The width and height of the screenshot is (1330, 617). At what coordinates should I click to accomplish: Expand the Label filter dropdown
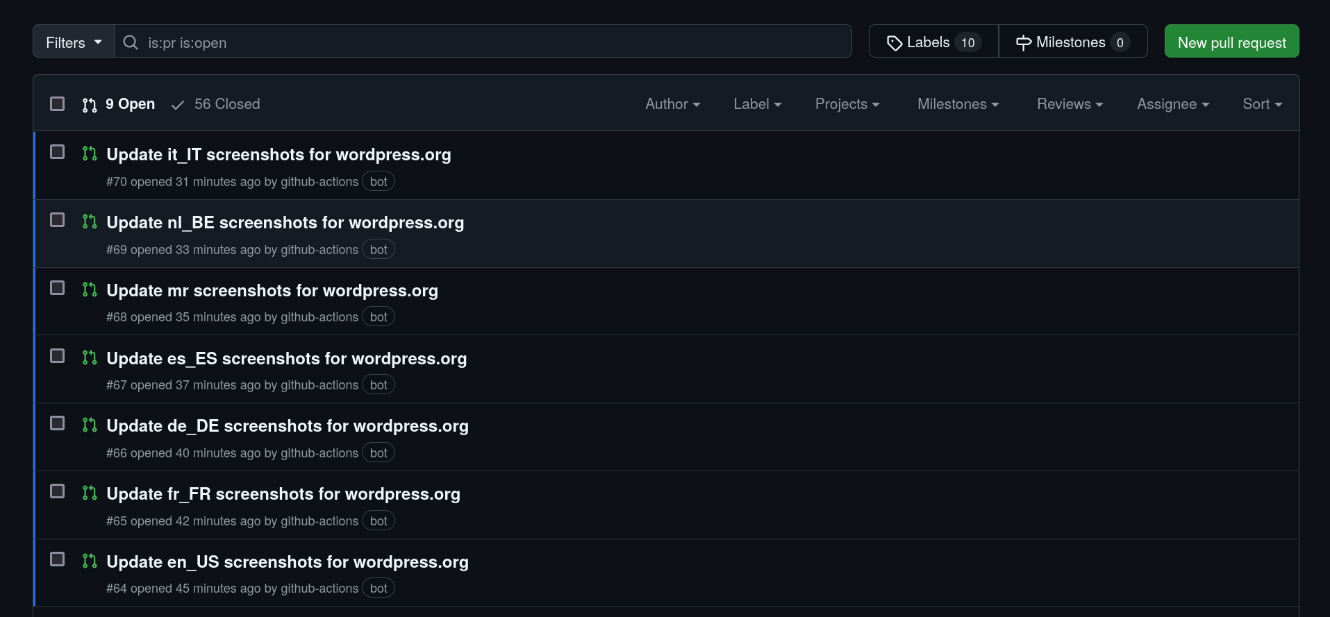coord(757,104)
